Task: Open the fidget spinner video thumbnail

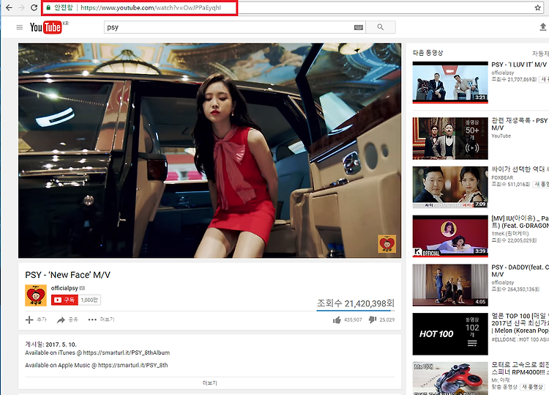Action: [450, 379]
